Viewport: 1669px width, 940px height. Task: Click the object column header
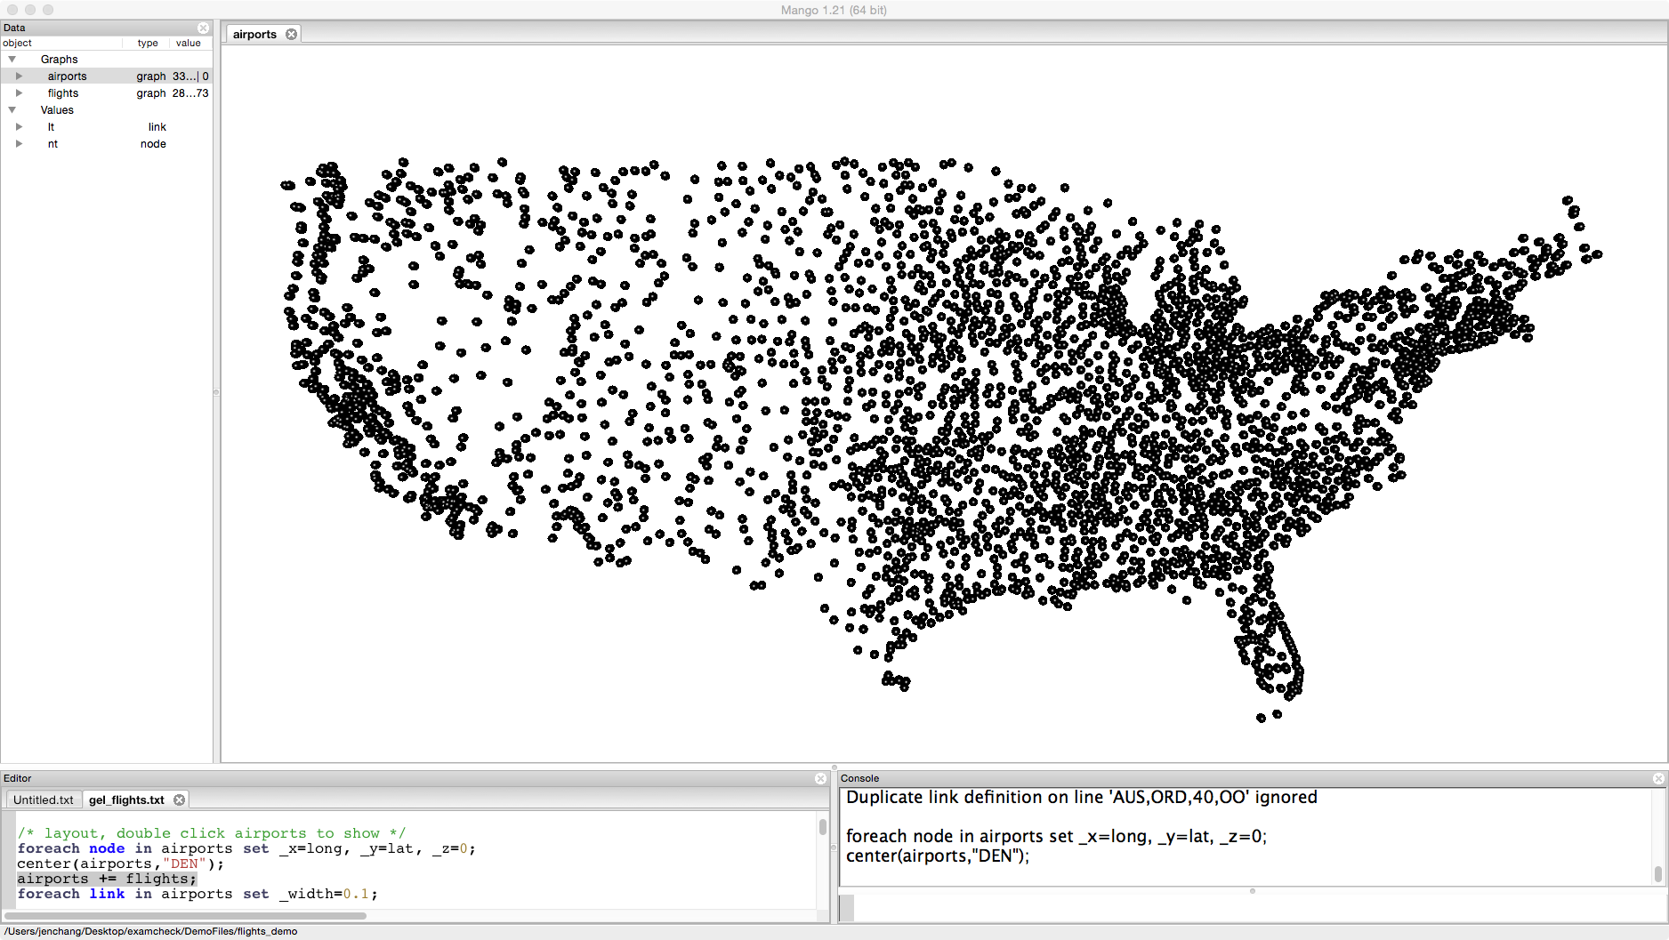click(18, 43)
